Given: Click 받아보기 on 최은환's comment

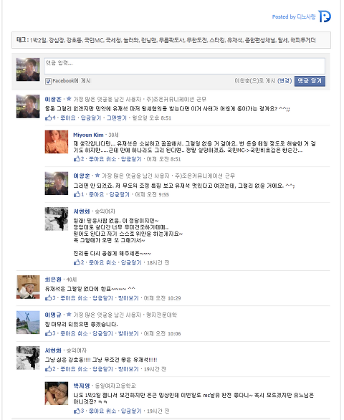Looking at the screenshot, I should point(128,298).
